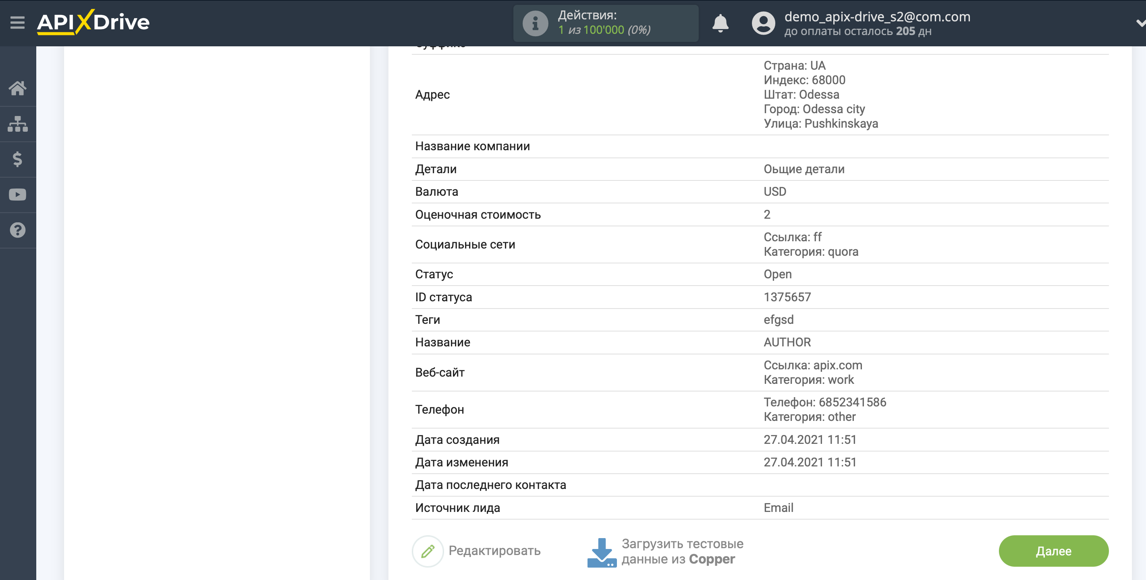Click the status ID 1375657
Screen dimensions: 1146x580
point(787,297)
